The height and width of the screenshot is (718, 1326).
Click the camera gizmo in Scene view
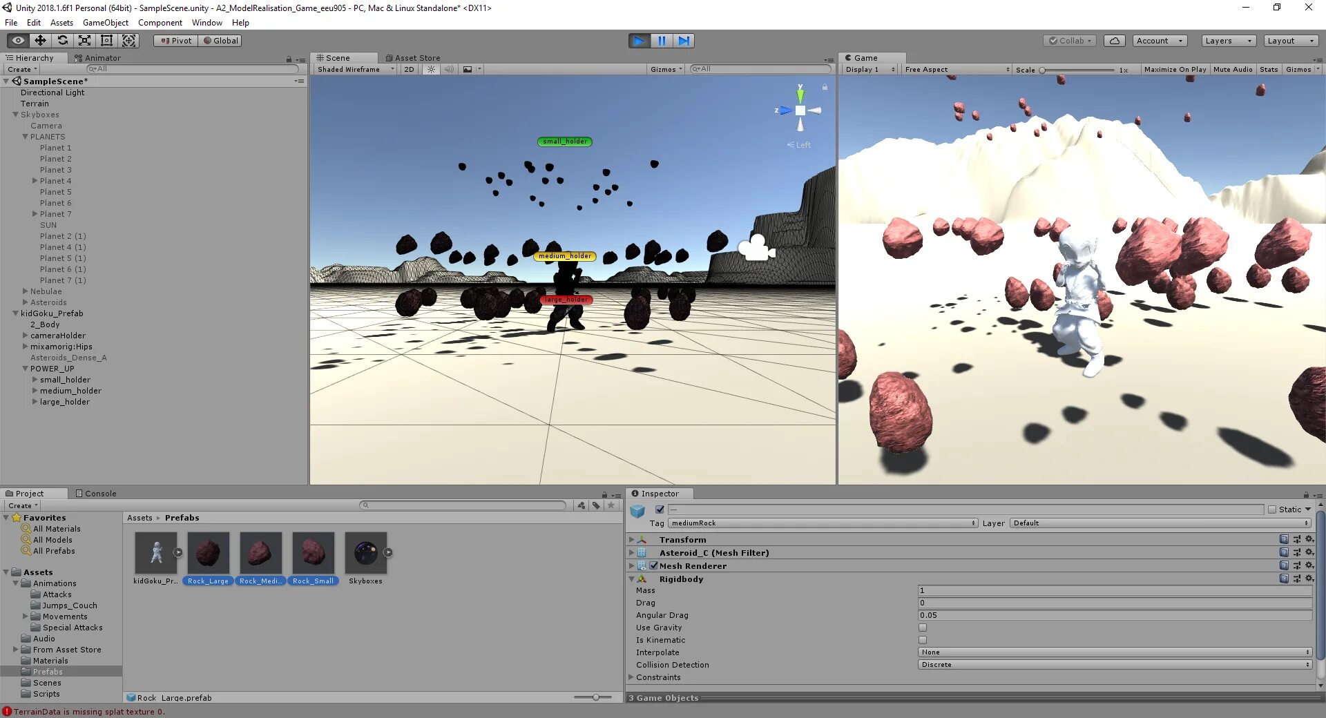pos(757,249)
